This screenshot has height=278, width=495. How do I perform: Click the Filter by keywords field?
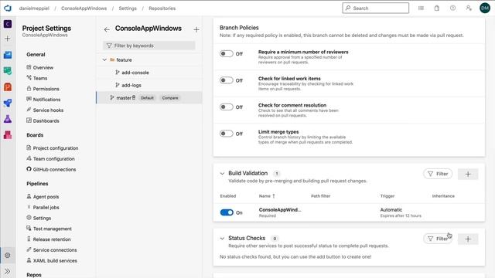tap(149, 46)
